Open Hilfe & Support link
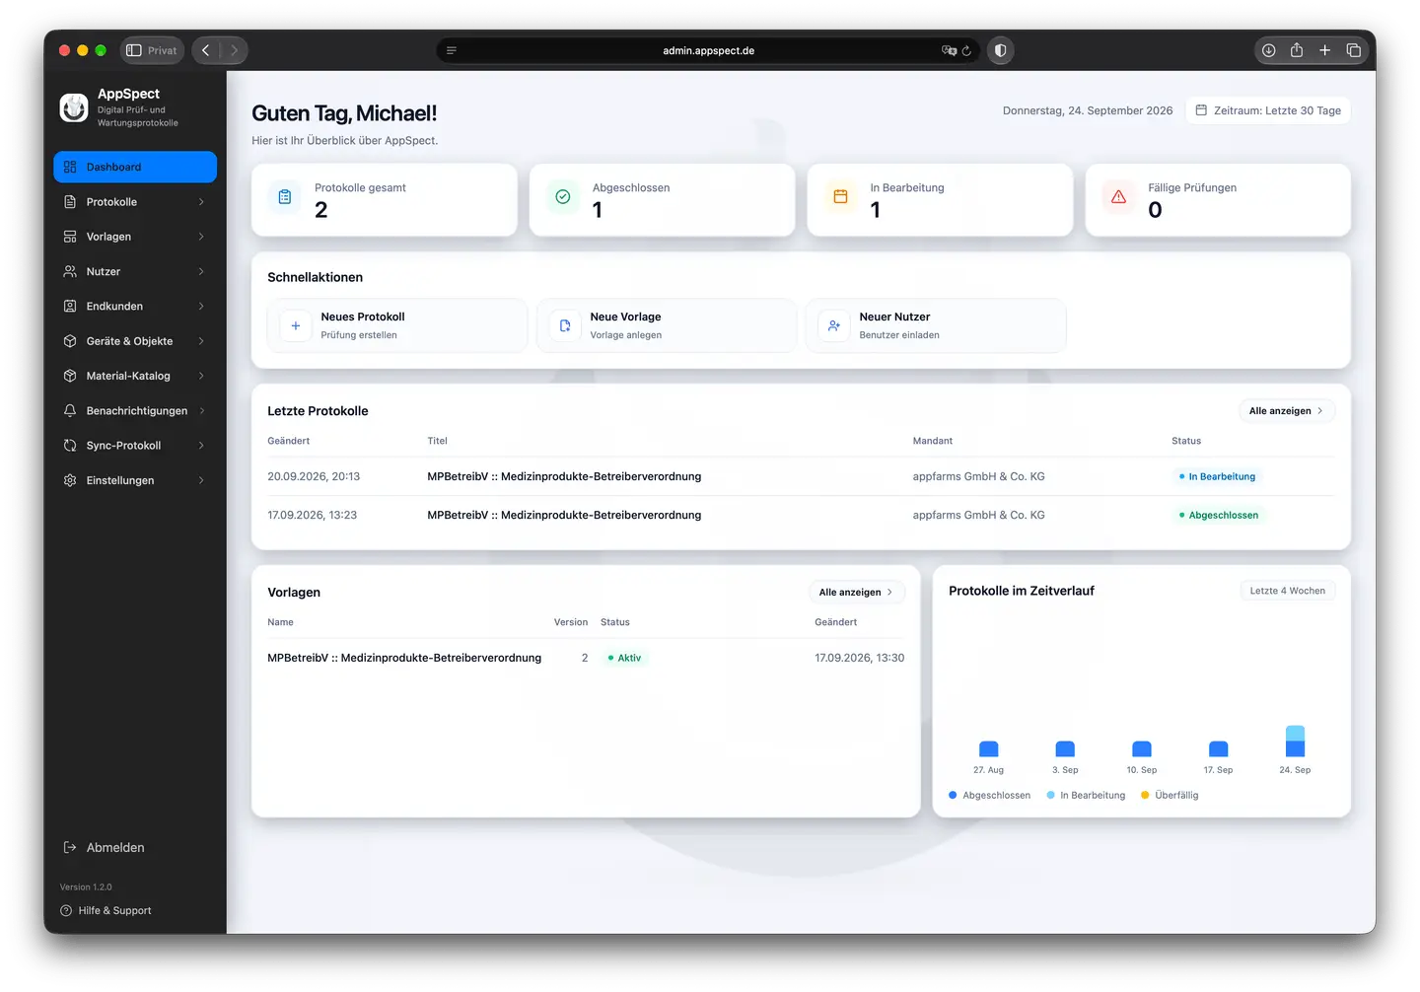 tap(106, 911)
